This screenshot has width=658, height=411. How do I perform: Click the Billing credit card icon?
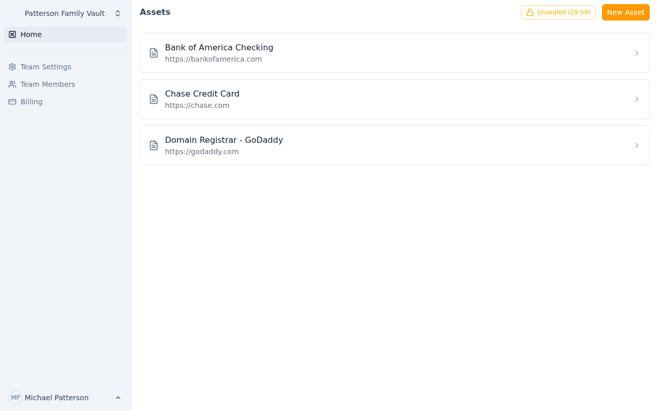12,101
